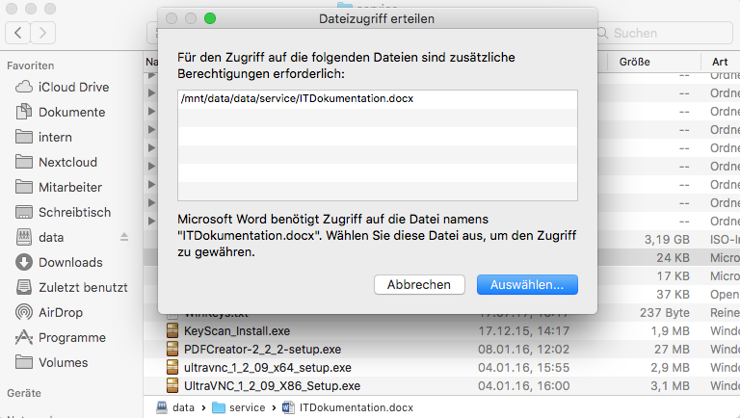Select UltraVNC_1_2_09_X86_Setup.exe file icon

point(172,386)
